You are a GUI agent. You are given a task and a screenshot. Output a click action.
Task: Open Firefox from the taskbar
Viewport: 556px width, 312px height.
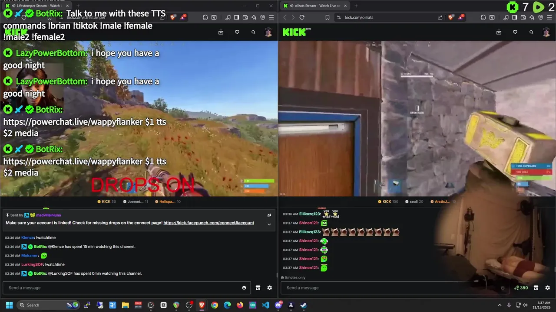(240, 305)
